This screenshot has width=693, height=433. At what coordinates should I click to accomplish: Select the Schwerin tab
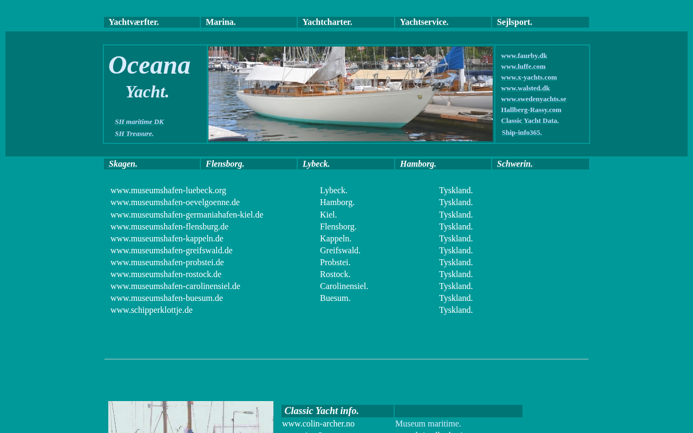click(x=514, y=164)
